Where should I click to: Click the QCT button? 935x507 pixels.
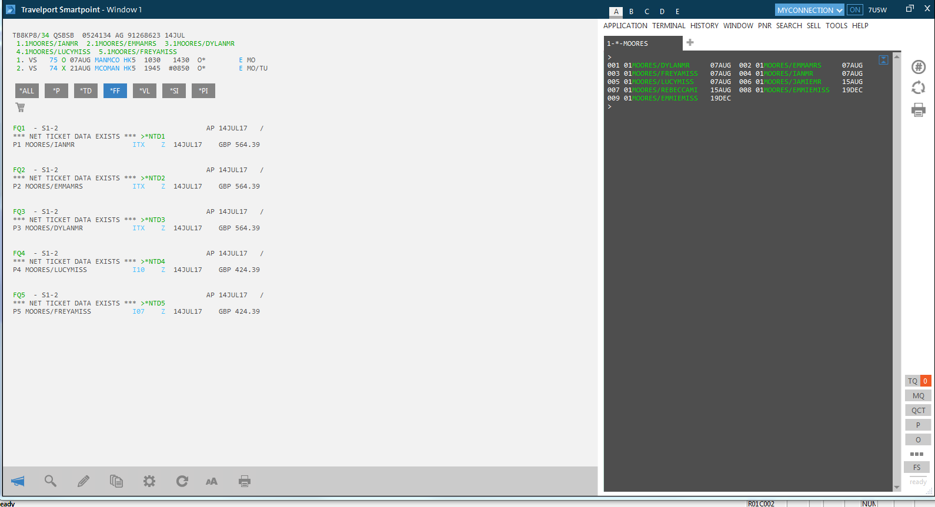918,411
